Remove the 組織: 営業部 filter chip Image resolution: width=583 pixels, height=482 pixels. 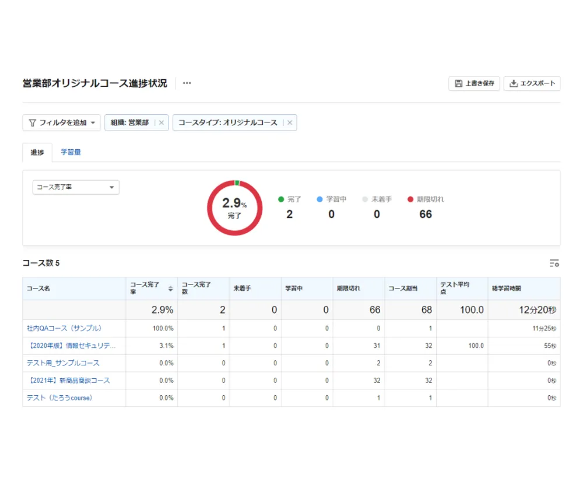tap(161, 123)
